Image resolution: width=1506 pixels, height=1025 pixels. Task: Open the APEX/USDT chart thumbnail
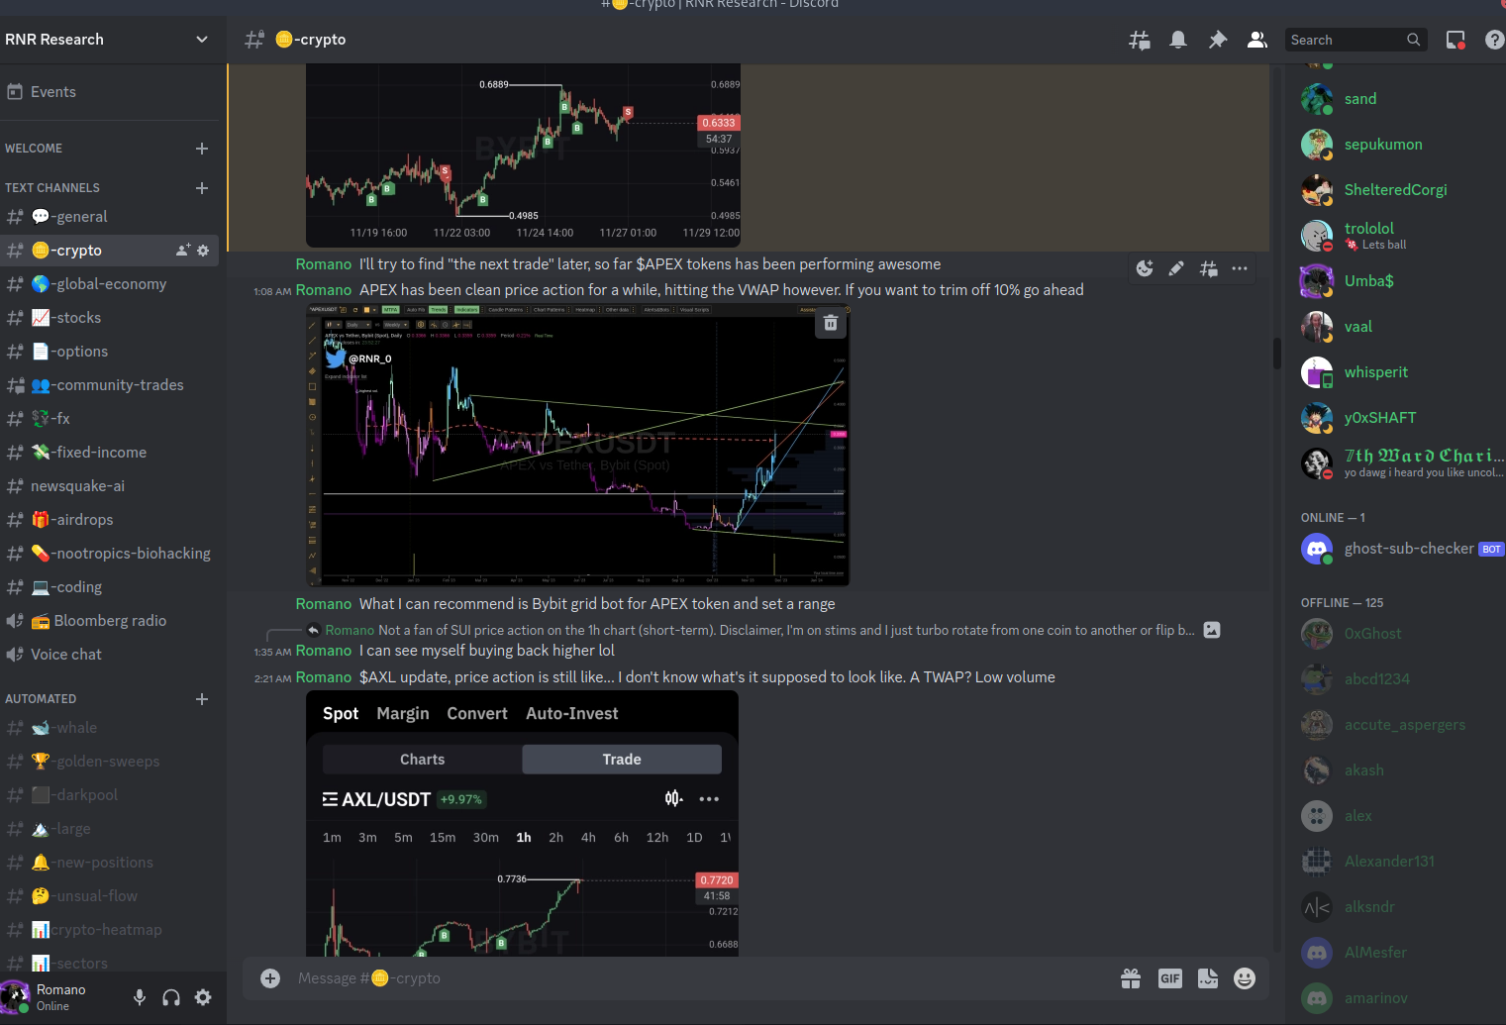click(577, 445)
